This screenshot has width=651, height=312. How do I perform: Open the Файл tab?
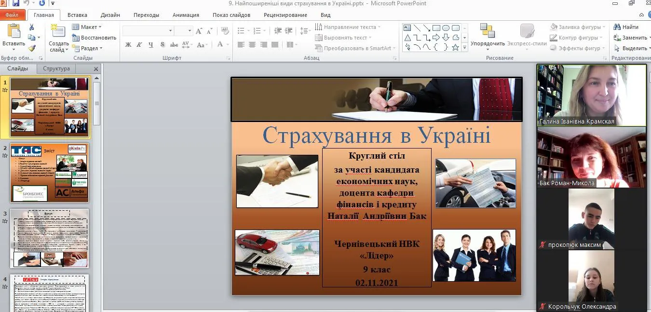tap(12, 15)
